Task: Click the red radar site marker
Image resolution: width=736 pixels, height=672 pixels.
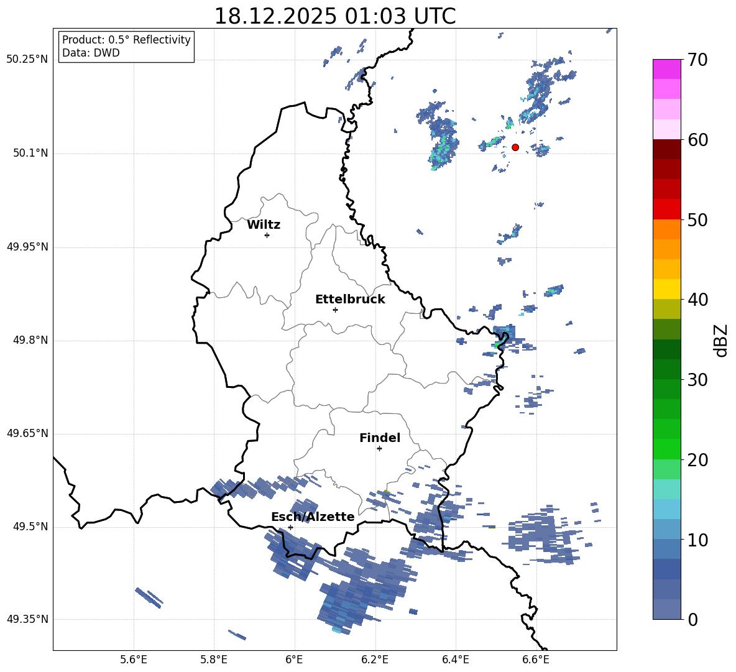Action: pos(515,147)
